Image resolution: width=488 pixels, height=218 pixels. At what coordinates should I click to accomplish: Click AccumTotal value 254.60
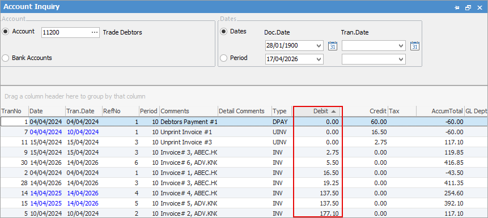(x=454, y=193)
